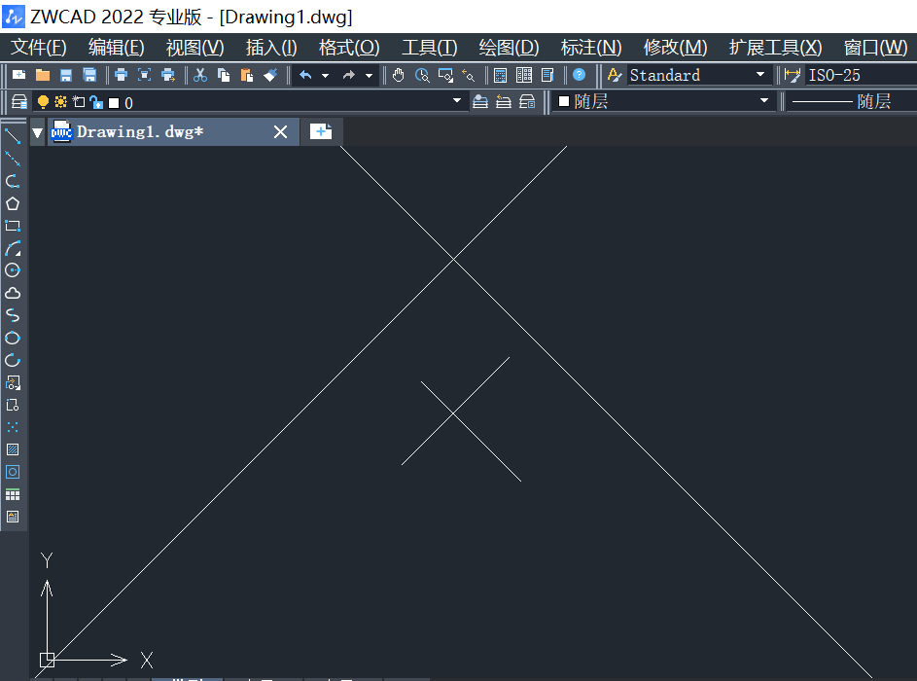Click the Redo arrow
917x681 pixels.
pyautogui.click(x=349, y=75)
